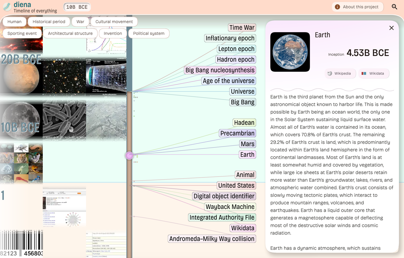Close the Earth details panel
Viewport: 404px width, 258px height.
(x=391, y=28)
